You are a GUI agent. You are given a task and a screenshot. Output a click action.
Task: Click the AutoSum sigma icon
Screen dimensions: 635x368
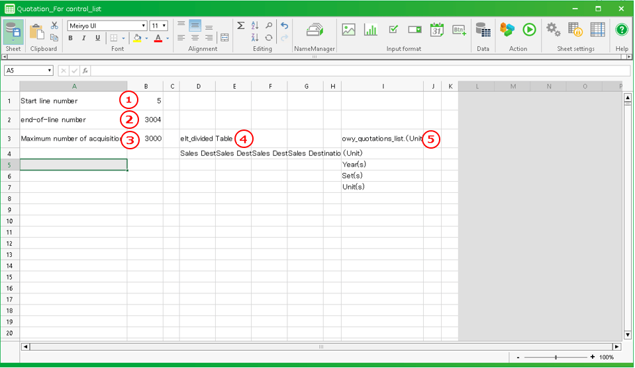[x=241, y=26]
